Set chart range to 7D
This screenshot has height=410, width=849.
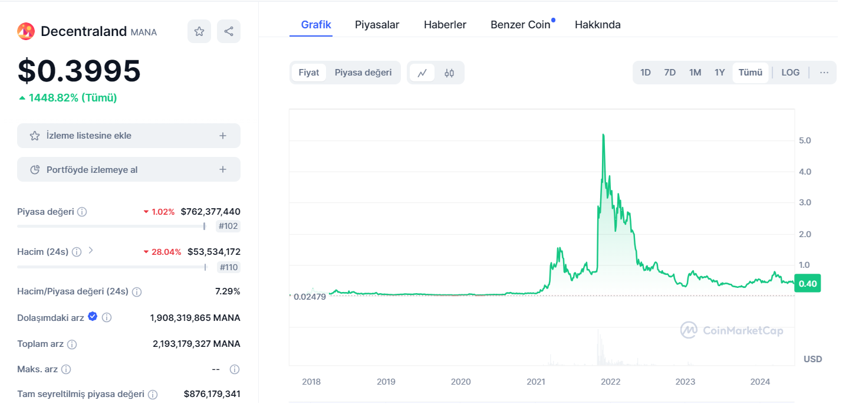pos(670,73)
